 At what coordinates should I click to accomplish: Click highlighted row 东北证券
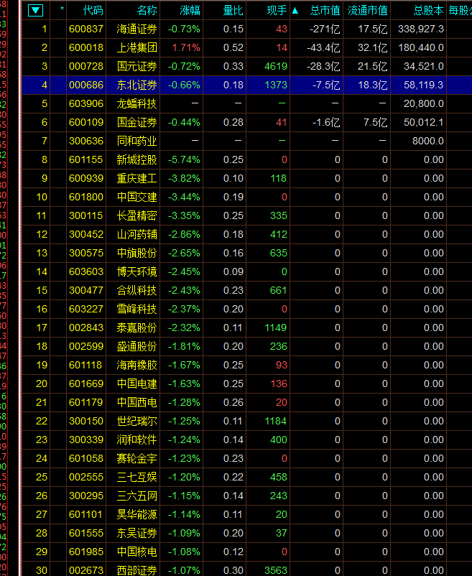click(136, 85)
